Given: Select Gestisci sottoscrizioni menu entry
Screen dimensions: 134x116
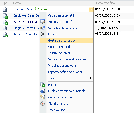Looking at the screenshot, I should (66, 40).
